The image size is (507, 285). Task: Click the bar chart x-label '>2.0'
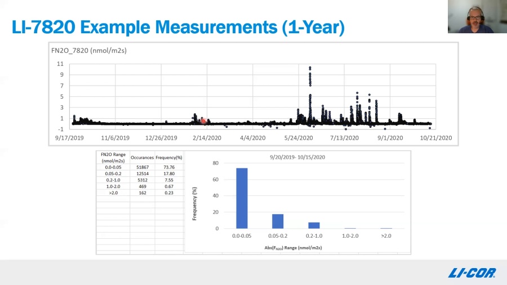coord(386,236)
